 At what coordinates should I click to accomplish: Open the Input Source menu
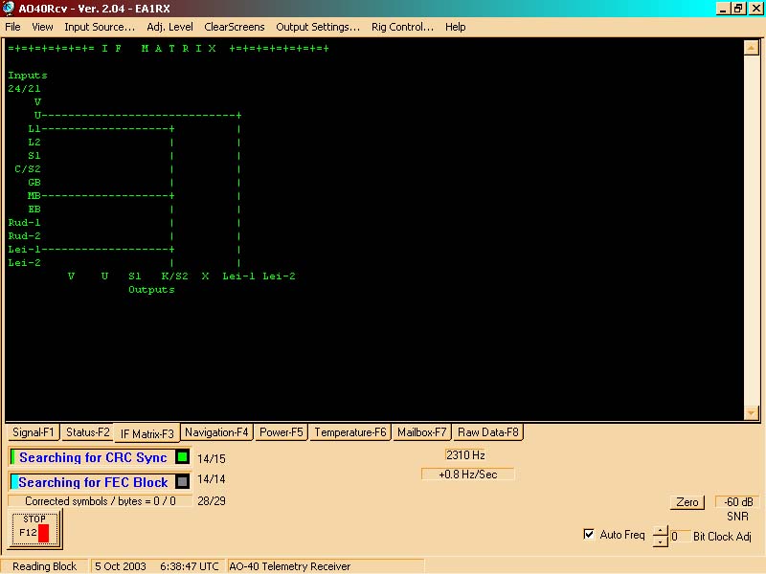point(100,27)
